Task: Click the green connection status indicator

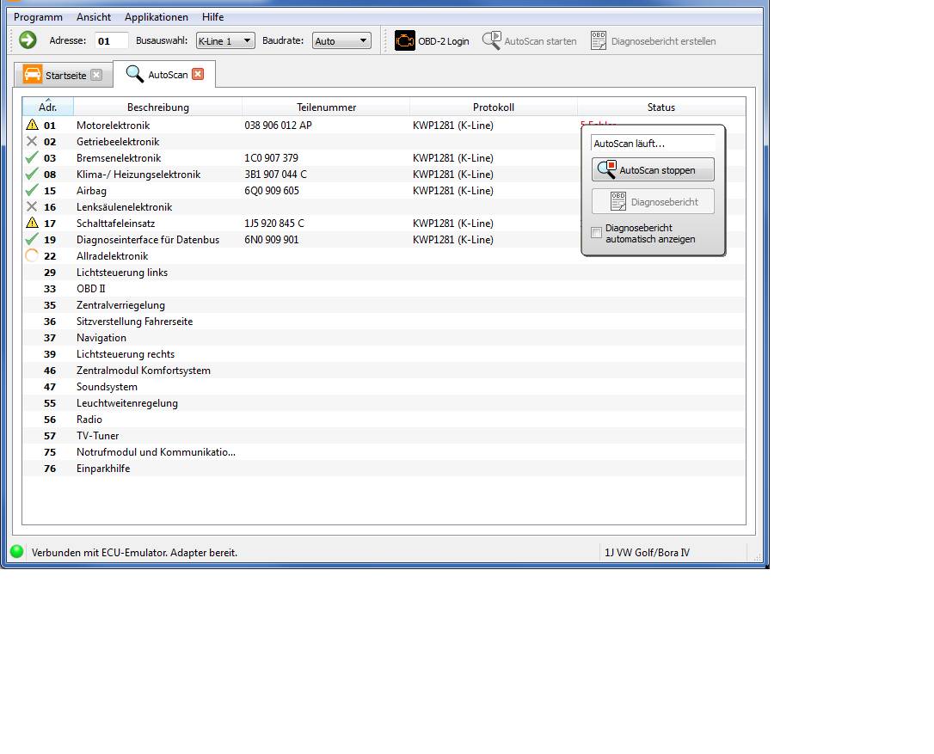Action: (x=16, y=552)
